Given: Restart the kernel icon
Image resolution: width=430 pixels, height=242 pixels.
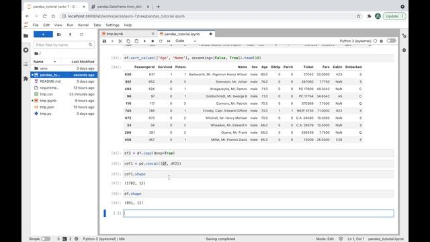Looking at the screenshot, I should pos(161,41).
